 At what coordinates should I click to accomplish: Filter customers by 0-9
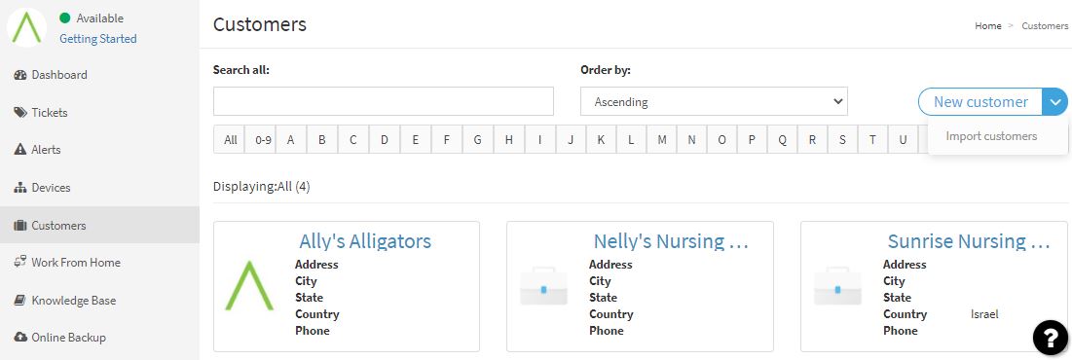[x=263, y=139]
